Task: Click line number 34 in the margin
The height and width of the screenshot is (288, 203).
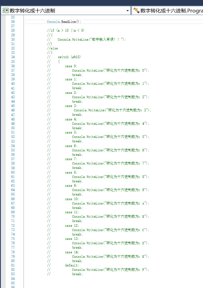Action: [13, 57]
